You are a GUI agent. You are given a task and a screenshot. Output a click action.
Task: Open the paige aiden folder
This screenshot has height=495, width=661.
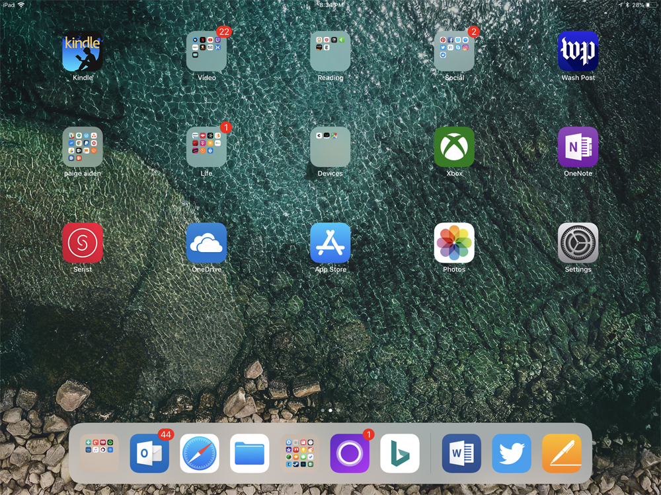click(x=83, y=147)
